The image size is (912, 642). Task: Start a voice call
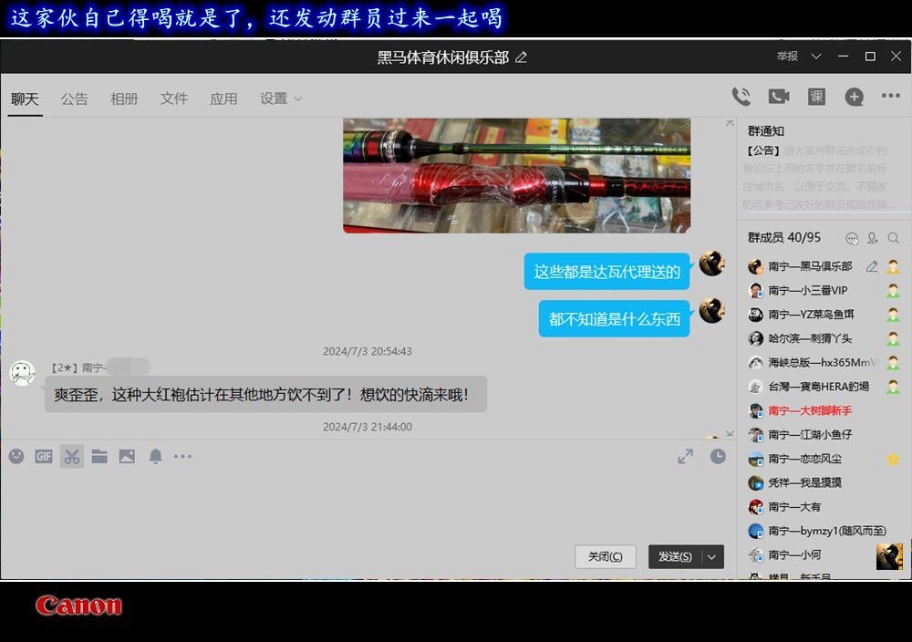pyautogui.click(x=741, y=97)
